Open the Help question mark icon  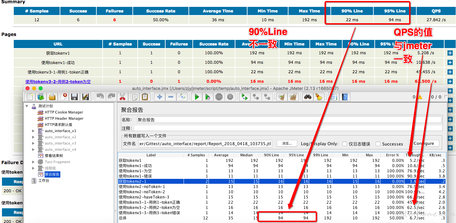point(345,97)
